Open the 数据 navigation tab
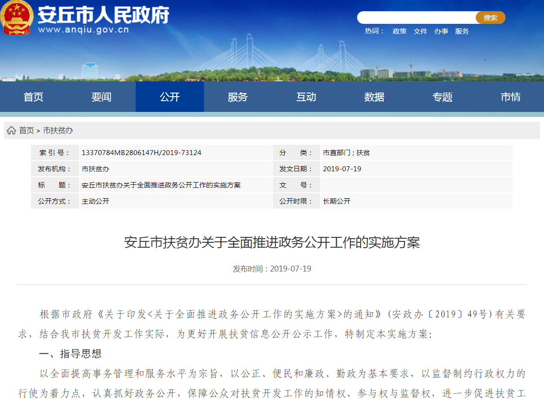The width and height of the screenshot is (544, 405). point(374,97)
